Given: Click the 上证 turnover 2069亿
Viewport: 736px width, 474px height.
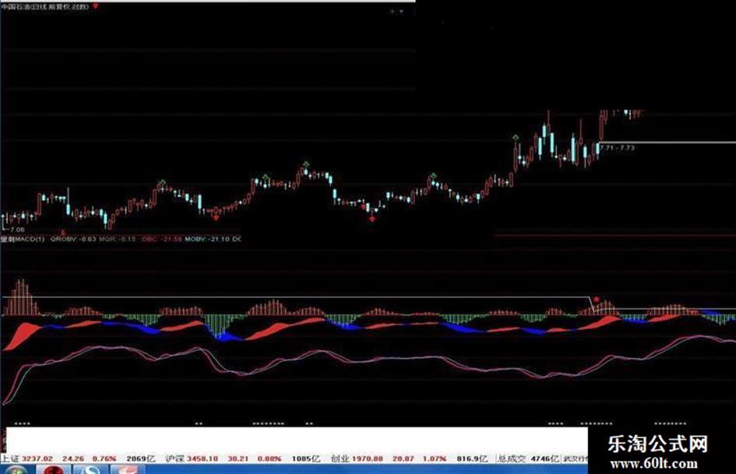Looking at the screenshot, I should point(140,458).
